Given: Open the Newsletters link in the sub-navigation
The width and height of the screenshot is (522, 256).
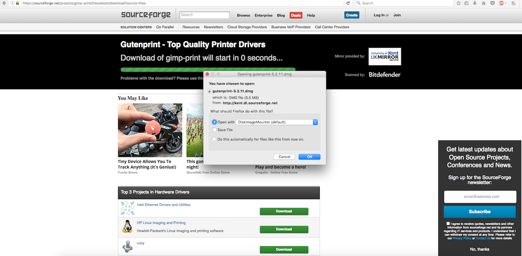Looking at the screenshot, I should [x=213, y=27].
